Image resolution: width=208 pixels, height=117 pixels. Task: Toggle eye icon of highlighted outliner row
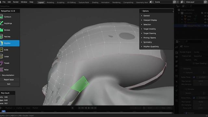point(205,26)
